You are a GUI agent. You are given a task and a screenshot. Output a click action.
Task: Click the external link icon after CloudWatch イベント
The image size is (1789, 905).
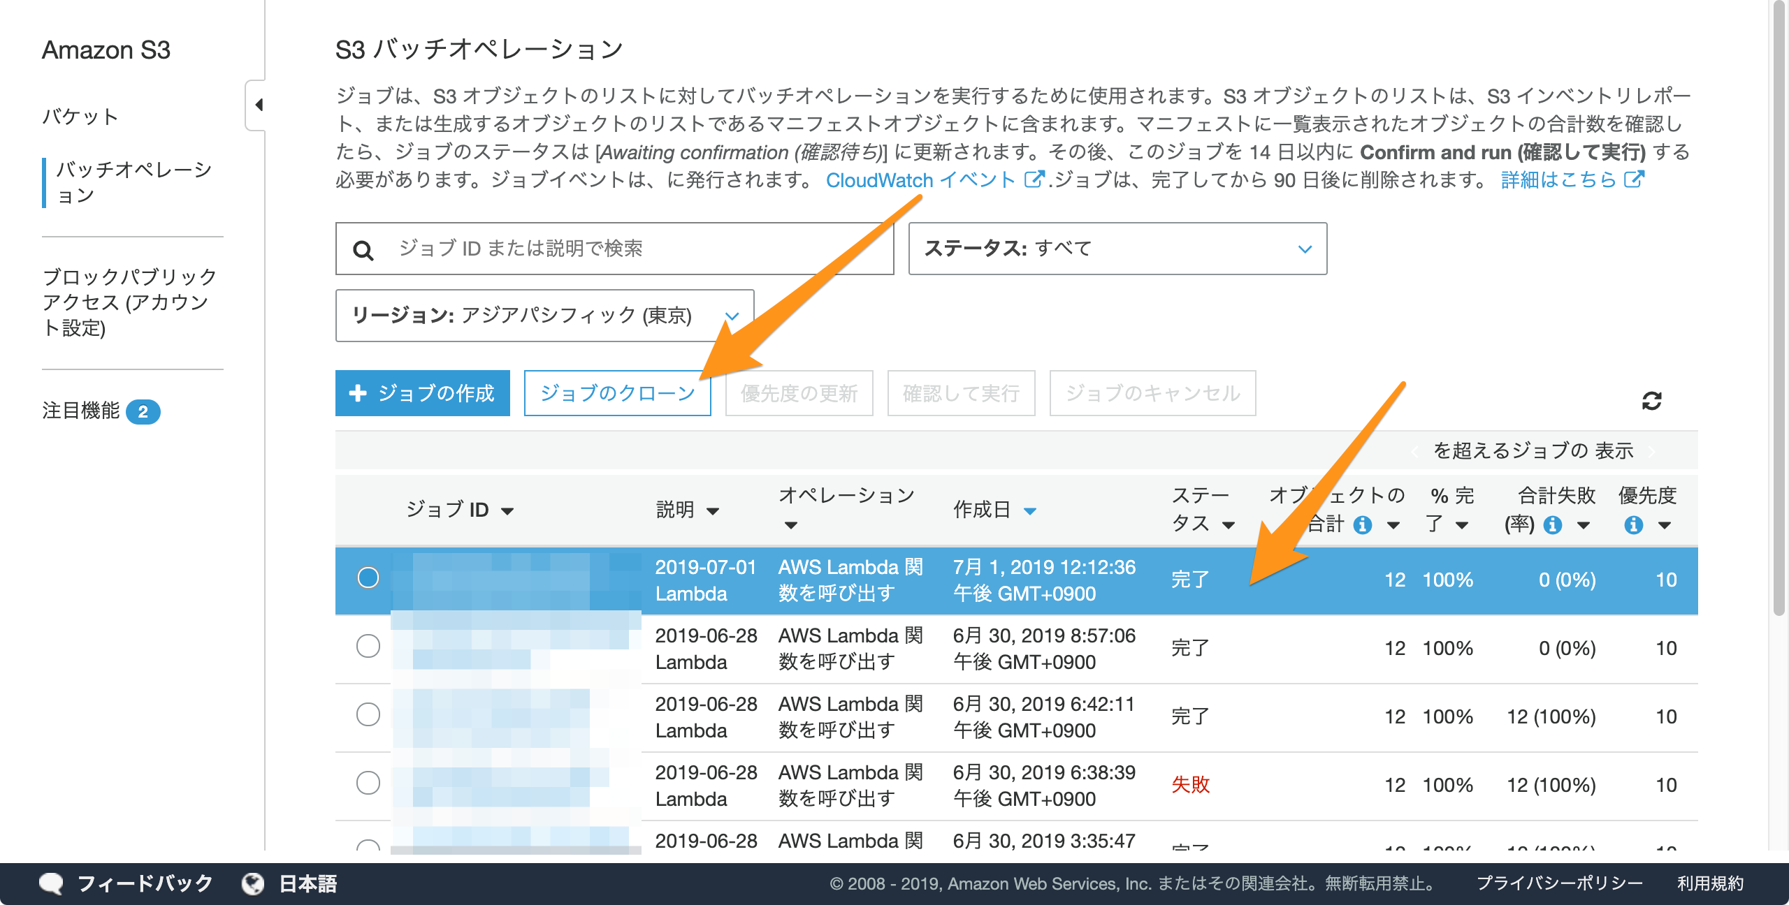(x=1034, y=179)
